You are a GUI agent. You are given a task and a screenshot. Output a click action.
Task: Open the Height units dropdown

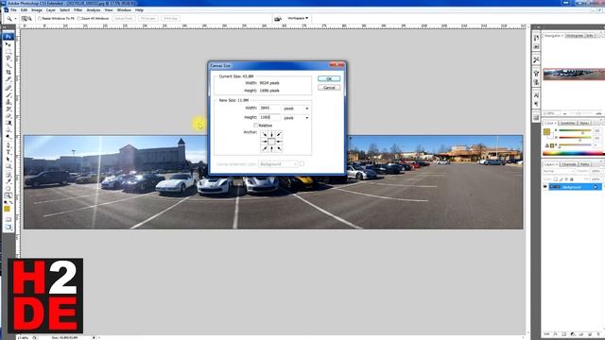click(296, 117)
